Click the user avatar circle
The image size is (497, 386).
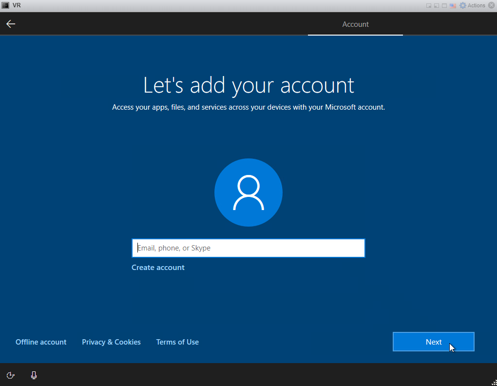point(248,193)
